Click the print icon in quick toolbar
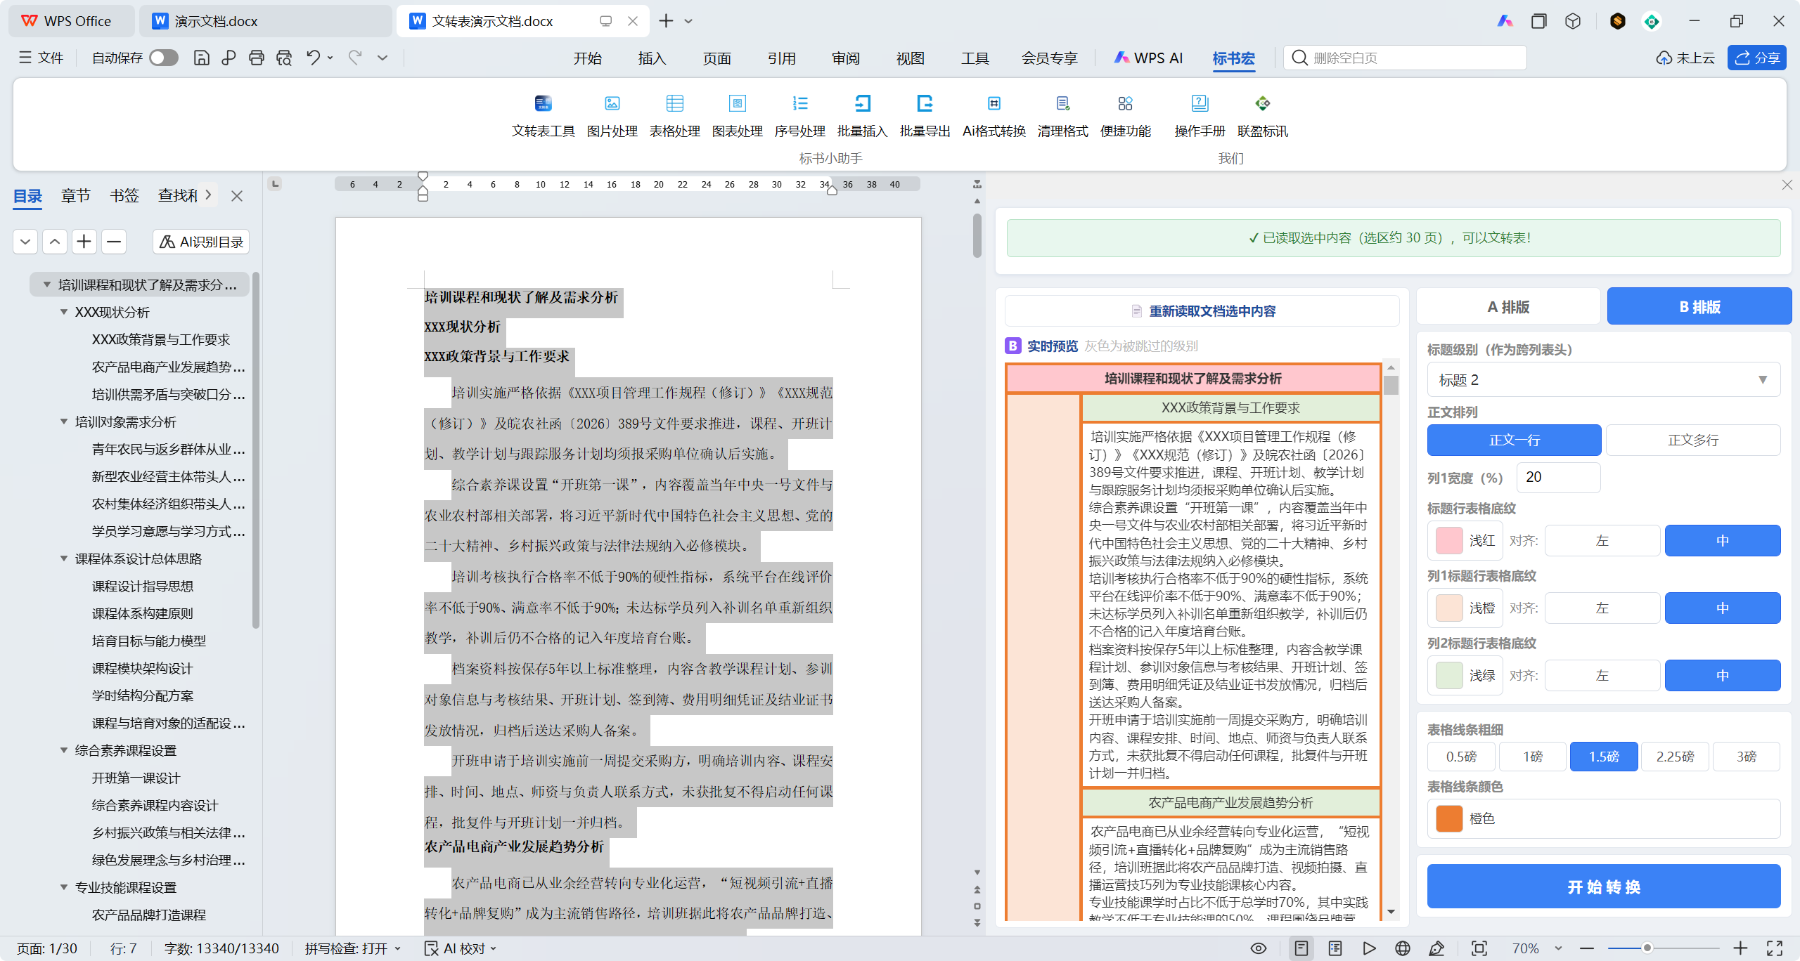 (x=257, y=58)
